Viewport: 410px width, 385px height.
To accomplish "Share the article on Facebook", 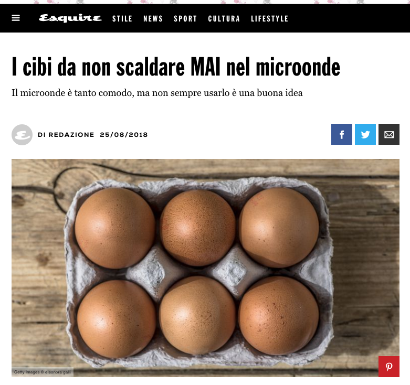I will [342, 134].
